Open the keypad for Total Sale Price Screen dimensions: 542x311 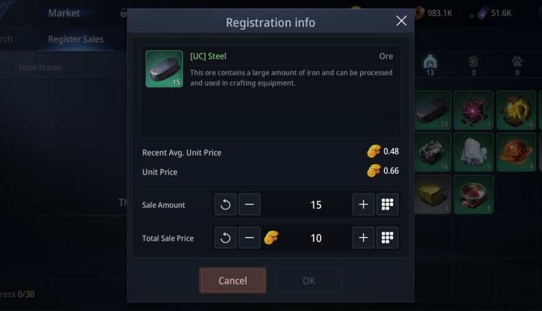(387, 238)
